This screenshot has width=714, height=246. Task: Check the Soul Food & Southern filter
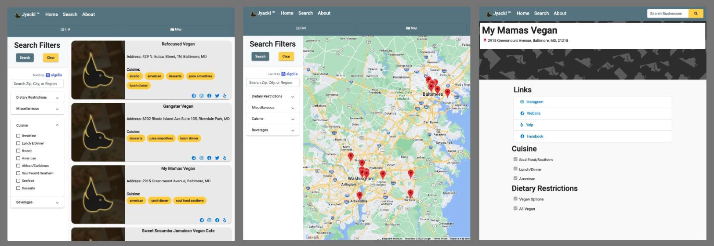18,173
